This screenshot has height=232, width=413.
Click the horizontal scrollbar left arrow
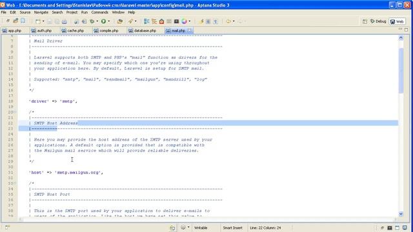coord(21,219)
